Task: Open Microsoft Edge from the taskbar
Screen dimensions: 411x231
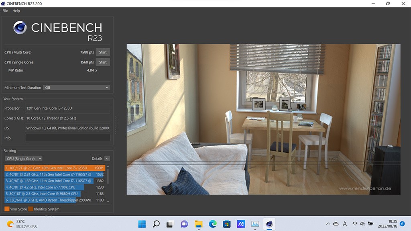Action: point(212,224)
